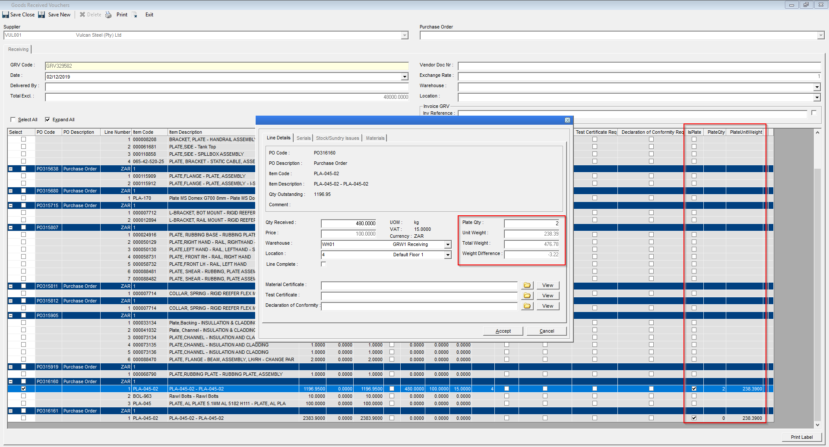Viewport: 829px width, 447px height.
Task: Browse folder icon for Material Certificate
Action: (x=527, y=285)
